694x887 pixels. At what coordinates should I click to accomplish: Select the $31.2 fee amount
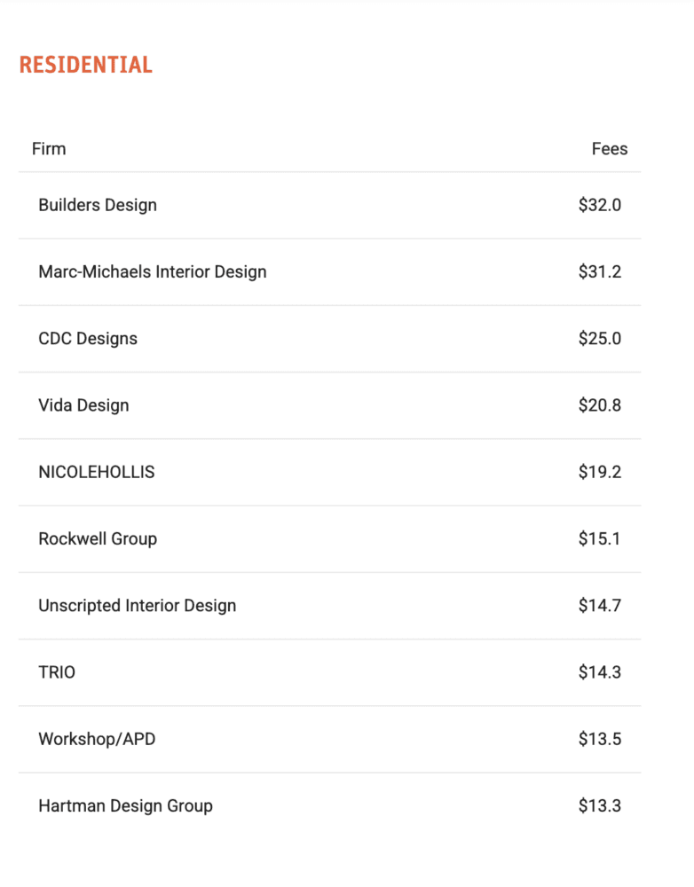(x=599, y=271)
